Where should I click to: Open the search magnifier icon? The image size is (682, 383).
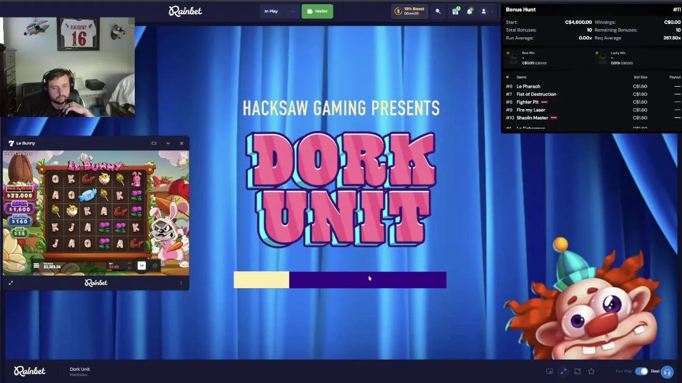click(x=438, y=11)
